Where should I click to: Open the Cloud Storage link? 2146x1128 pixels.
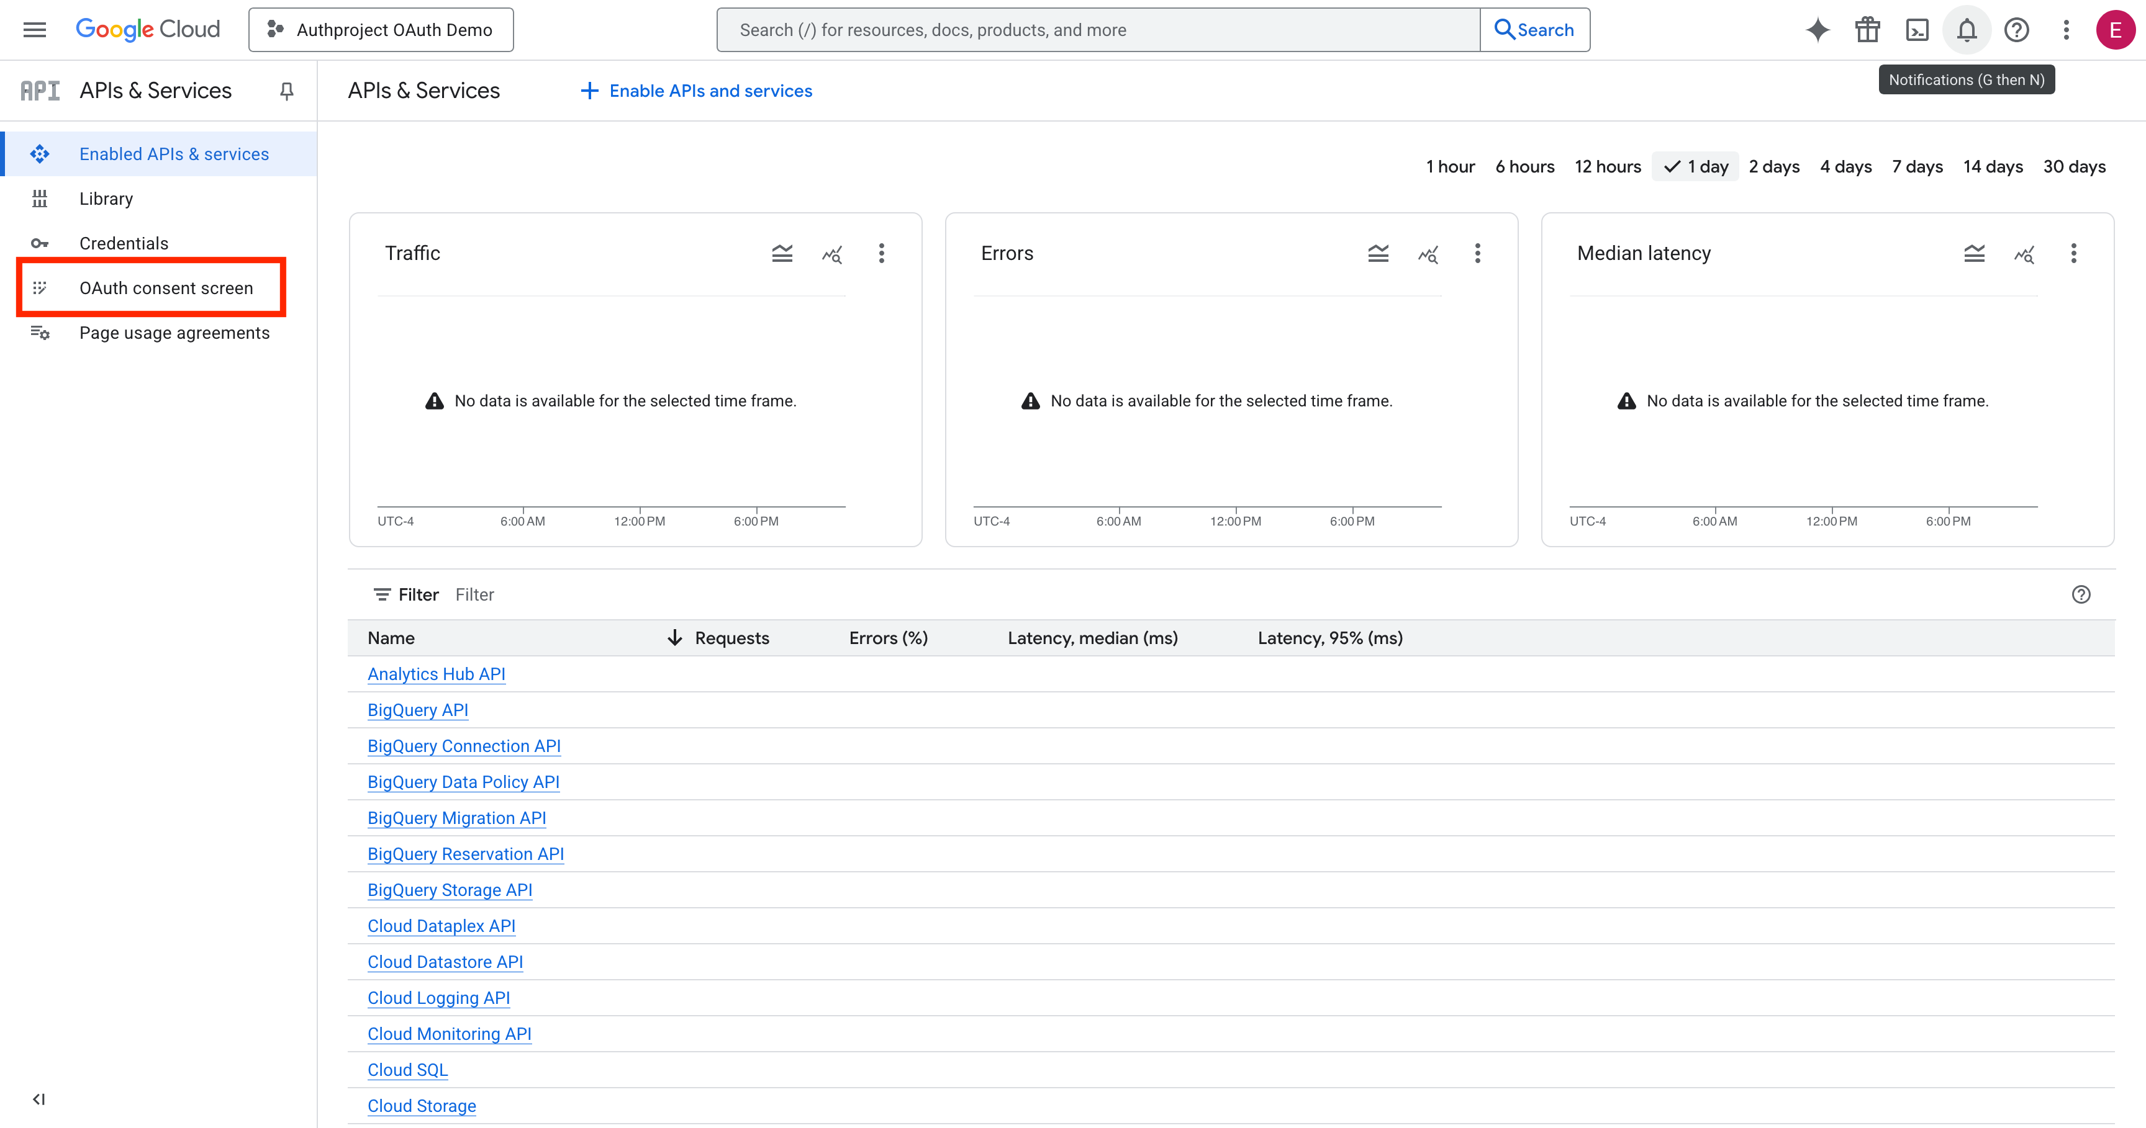pos(422,1106)
